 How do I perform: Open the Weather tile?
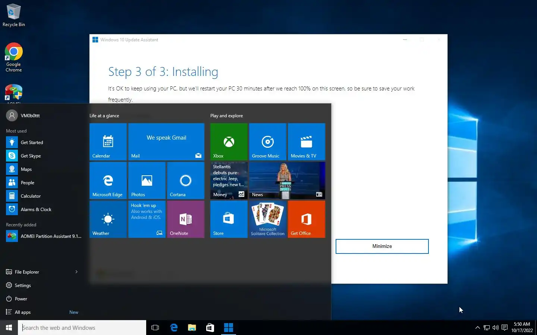point(108,219)
